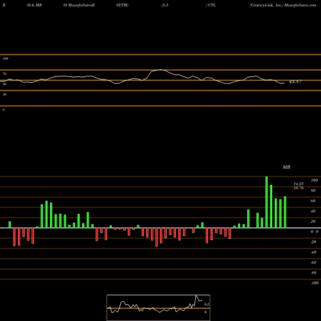
Task: Click the '-20' label on right MR axis
Action: click(x=313, y=242)
